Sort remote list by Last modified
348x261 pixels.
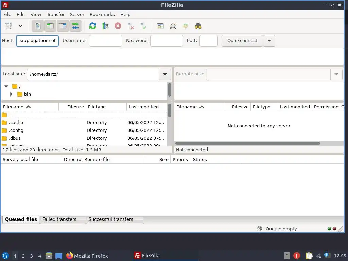[x=295, y=107]
